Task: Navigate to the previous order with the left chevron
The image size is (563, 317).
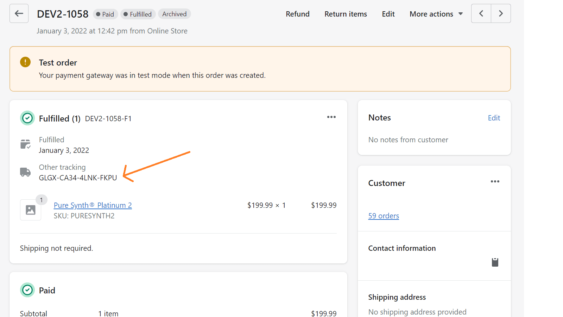Action: pyautogui.click(x=481, y=13)
